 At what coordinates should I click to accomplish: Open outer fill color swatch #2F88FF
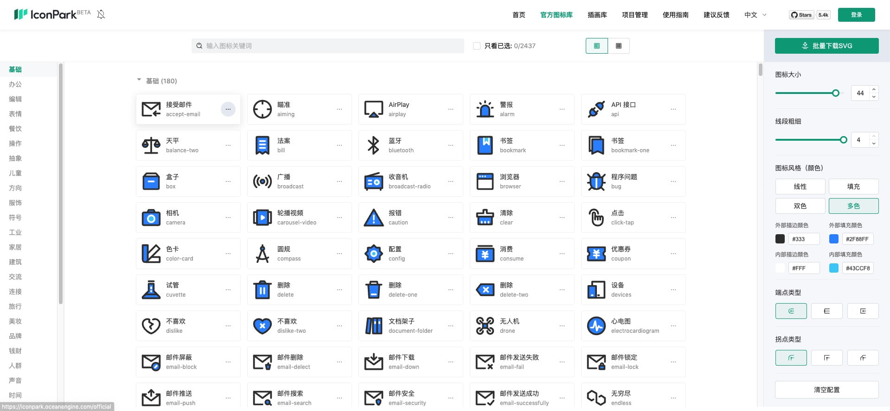coord(834,239)
